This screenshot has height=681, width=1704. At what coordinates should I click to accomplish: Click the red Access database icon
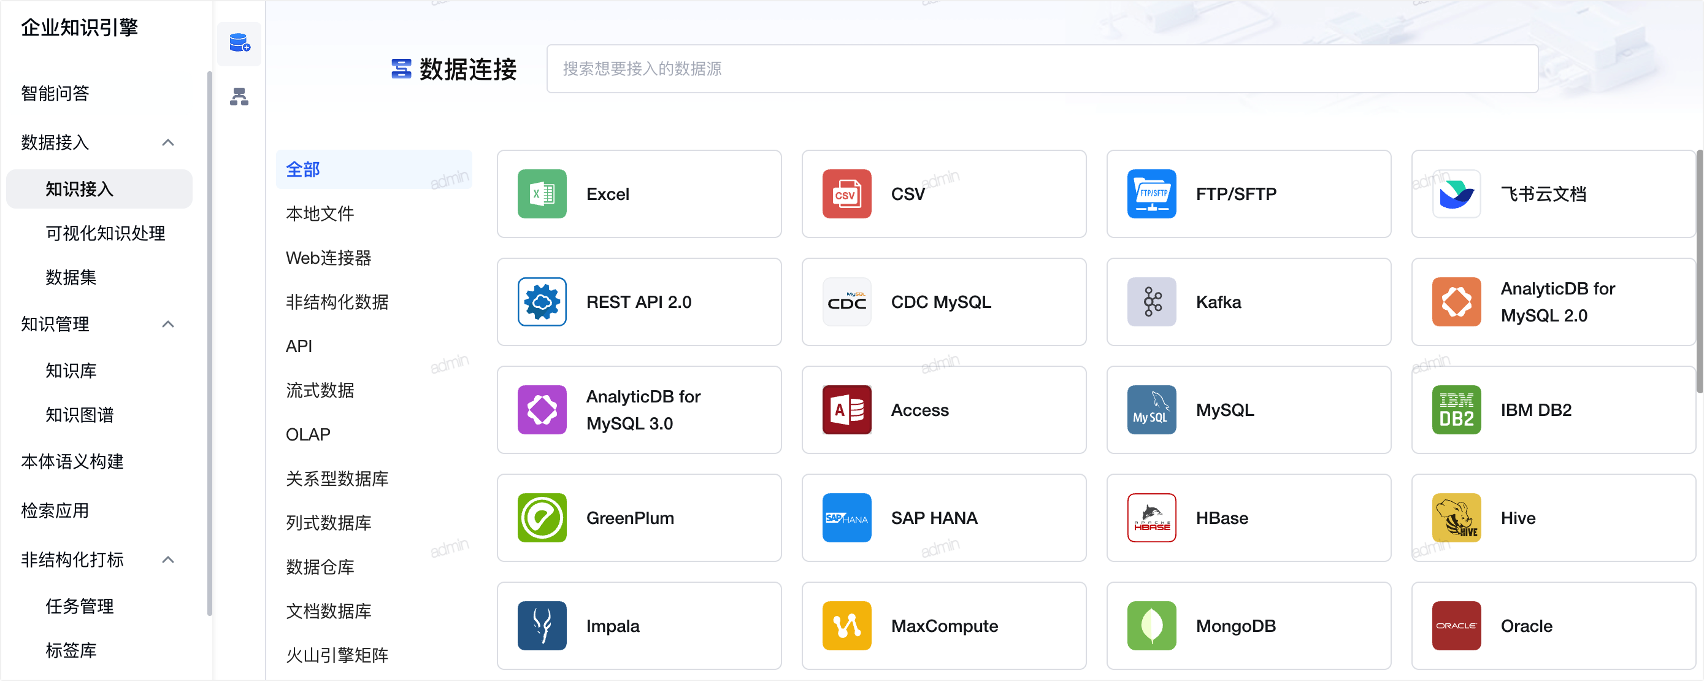[846, 410]
